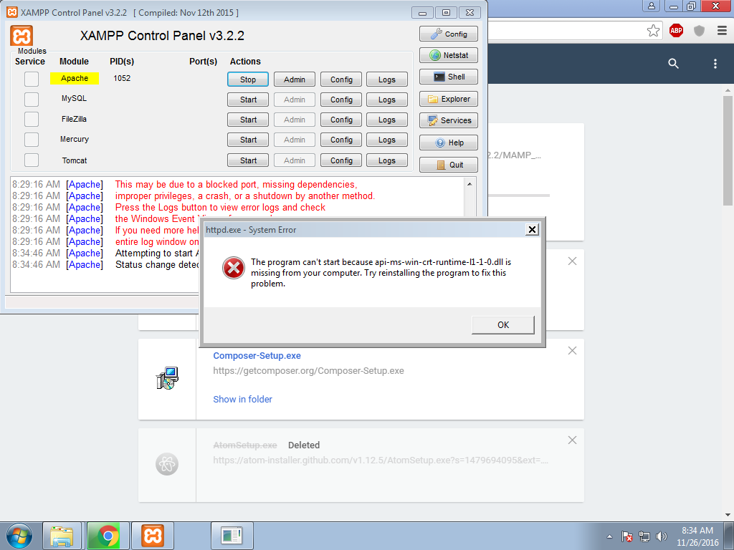
Task: Toggle Mercury service checkbox
Action: tap(32, 140)
